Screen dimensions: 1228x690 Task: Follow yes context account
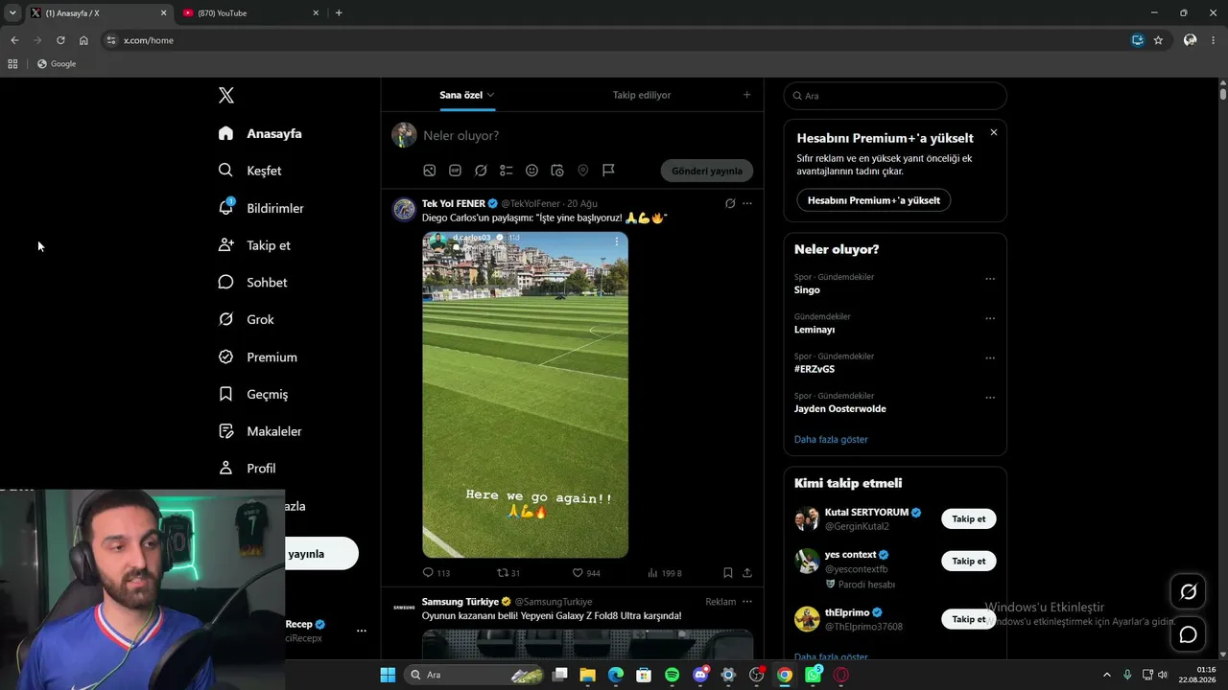click(x=969, y=561)
